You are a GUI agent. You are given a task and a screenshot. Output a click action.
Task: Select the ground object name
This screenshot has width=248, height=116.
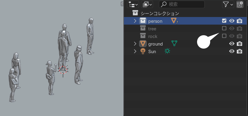tap(155, 44)
